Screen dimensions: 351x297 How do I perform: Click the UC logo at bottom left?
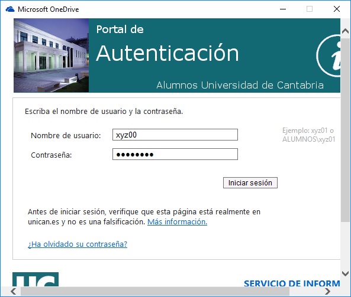point(36,279)
